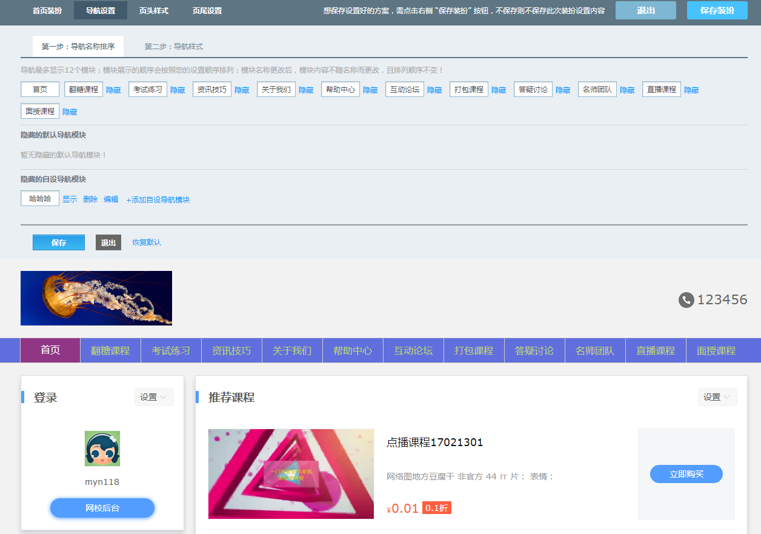Click the myn118 user avatar
Viewport: 761px width, 534px height.
tap(102, 449)
